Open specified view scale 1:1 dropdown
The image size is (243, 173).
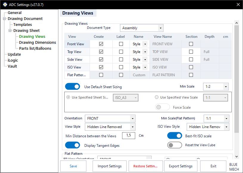coord(216,98)
